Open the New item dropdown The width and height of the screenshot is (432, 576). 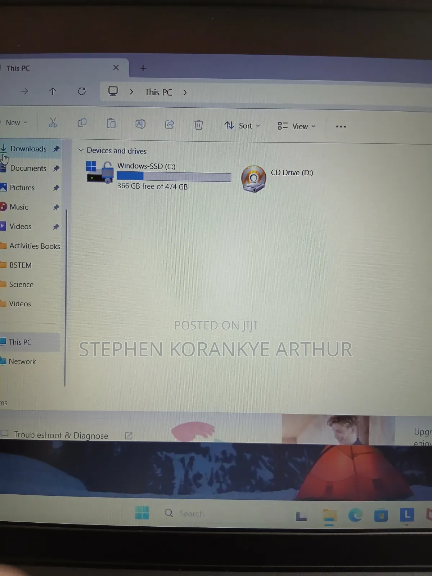(x=16, y=123)
